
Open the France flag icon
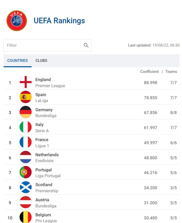26,142
